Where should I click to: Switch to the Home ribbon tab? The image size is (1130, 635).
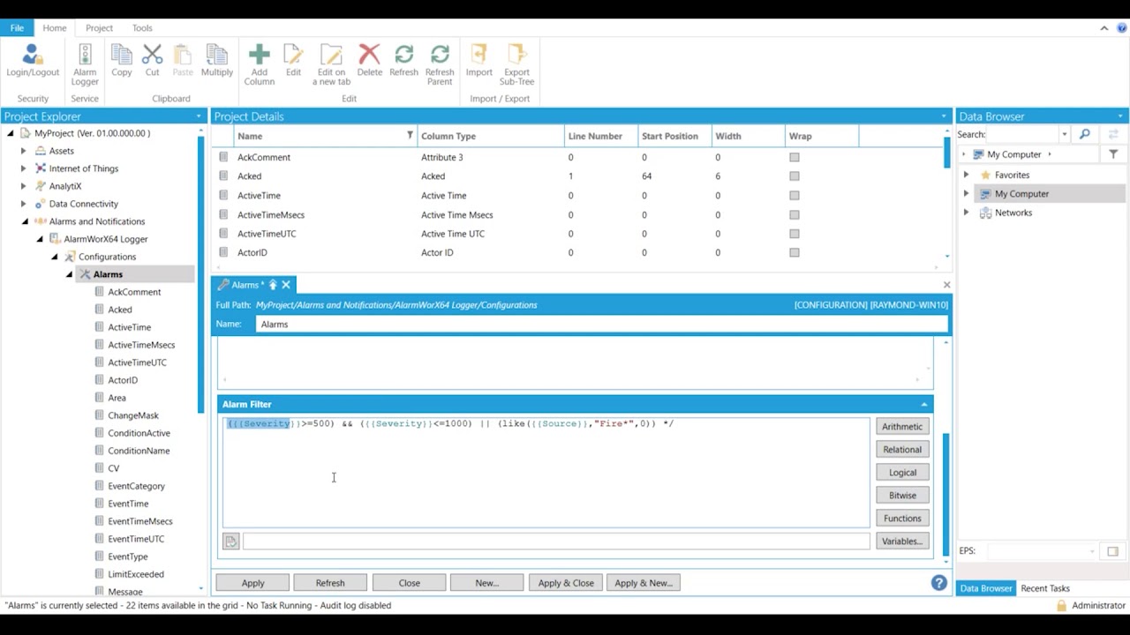(55, 27)
